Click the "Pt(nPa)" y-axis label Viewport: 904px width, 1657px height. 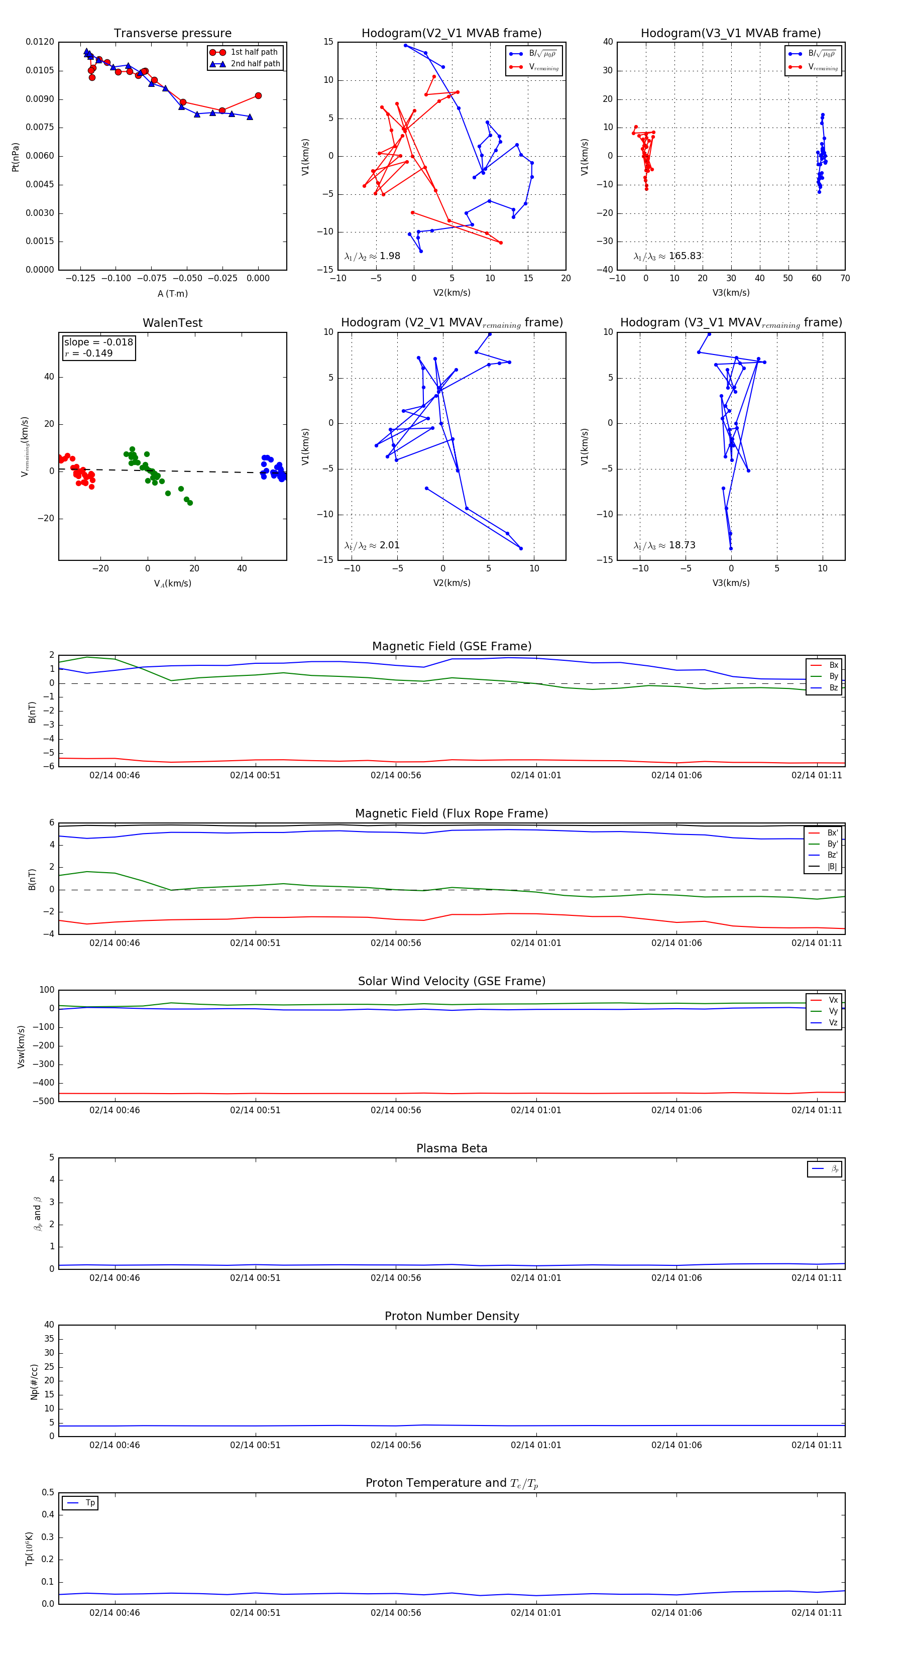pos(16,157)
